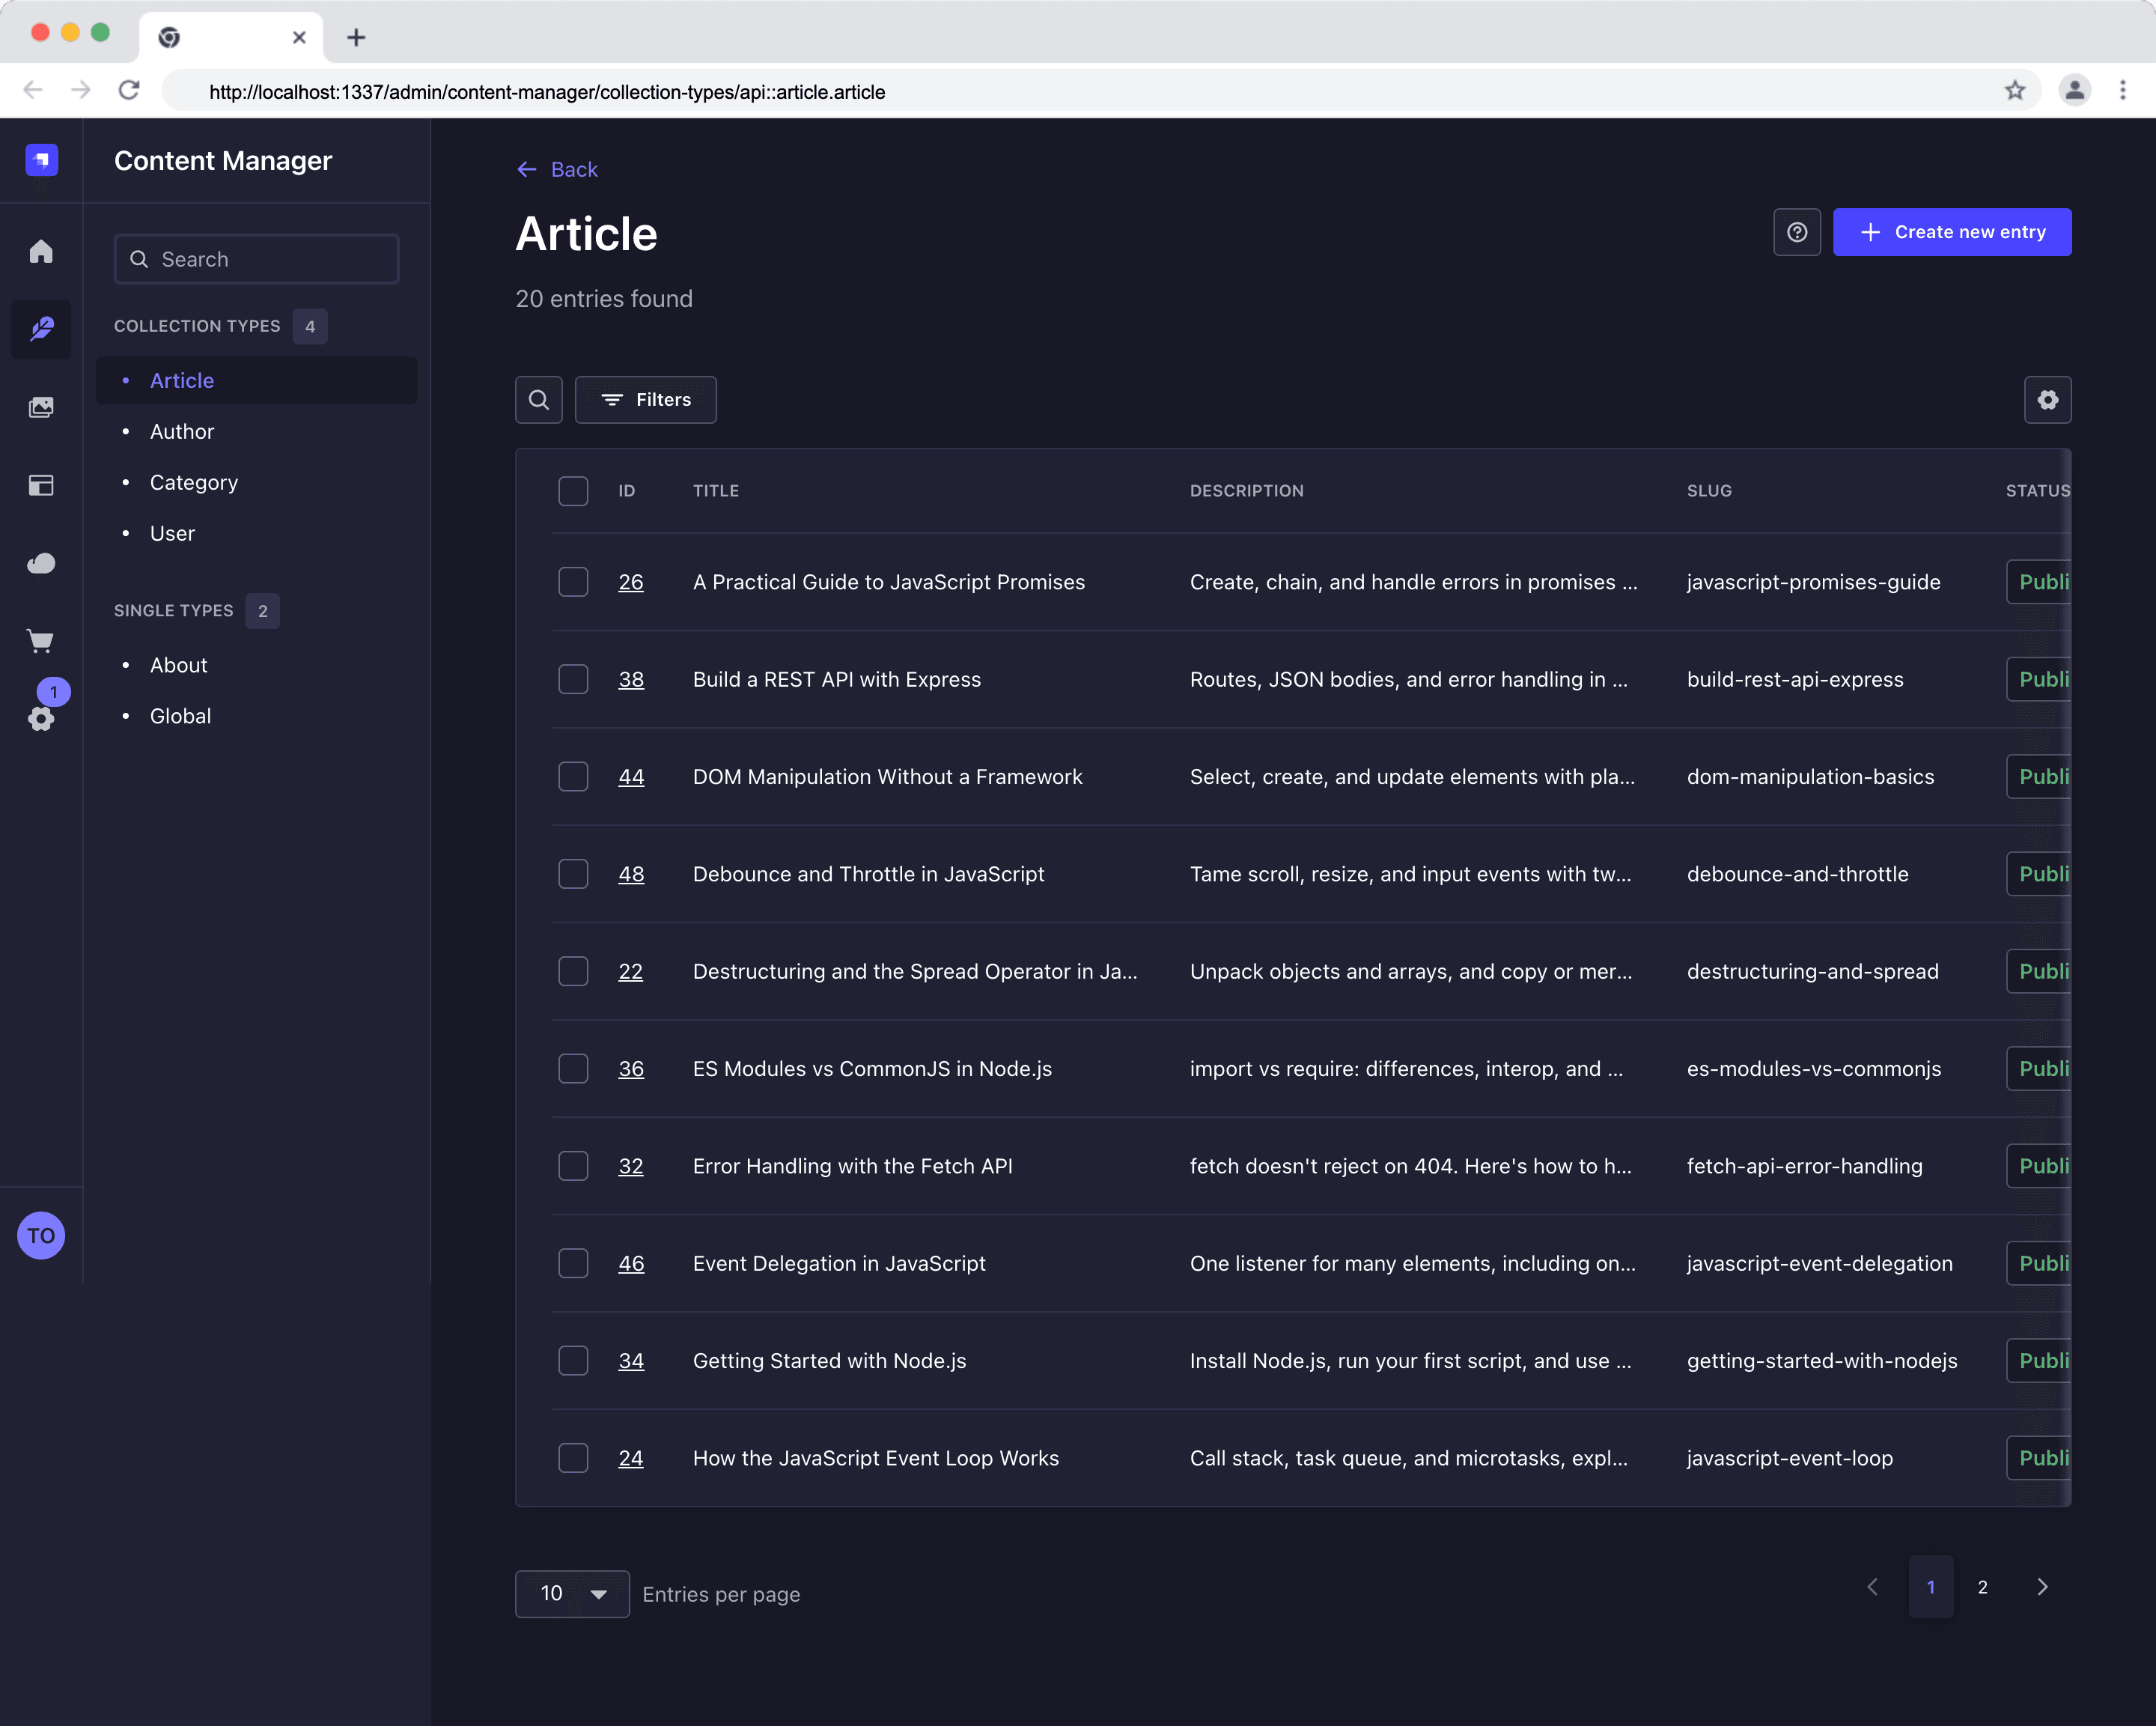The height and width of the screenshot is (1726, 2156).
Task: Open the help question mark button
Action: [1797, 232]
